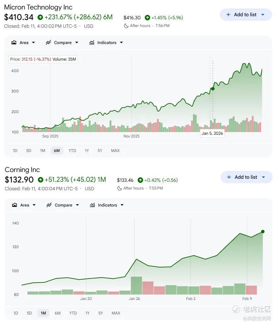The width and height of the screenshot is (276, 325).
Task: Open the Micron Indicators dropdown arrow
Action: pyautogui.click(x=121, y=43)
